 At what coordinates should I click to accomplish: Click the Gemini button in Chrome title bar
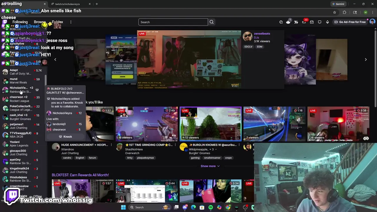point(338,4)
